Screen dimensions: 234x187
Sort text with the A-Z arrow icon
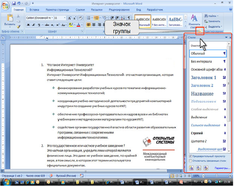click(x=123, y=18)
